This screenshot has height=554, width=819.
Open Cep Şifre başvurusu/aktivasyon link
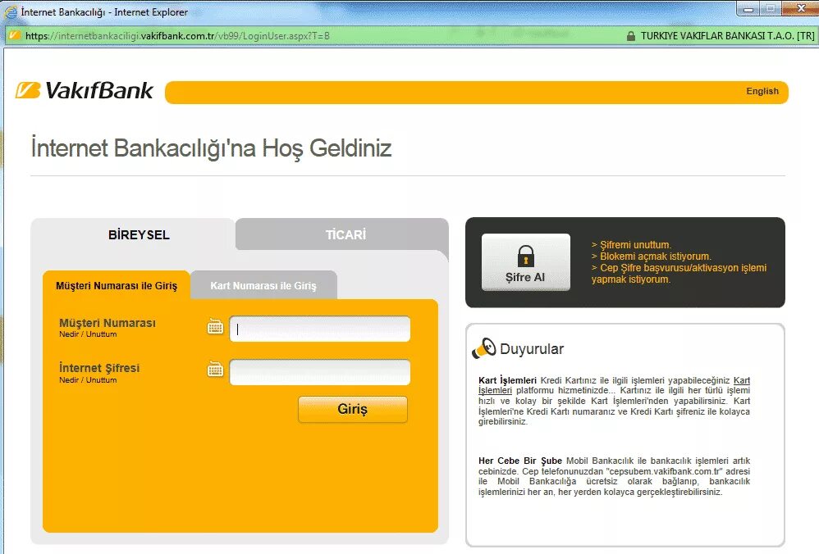click(x=679, y=274)
